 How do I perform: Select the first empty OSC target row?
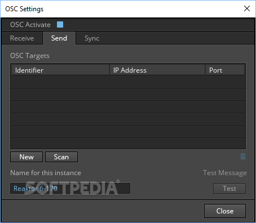click(x=128, y=82)
